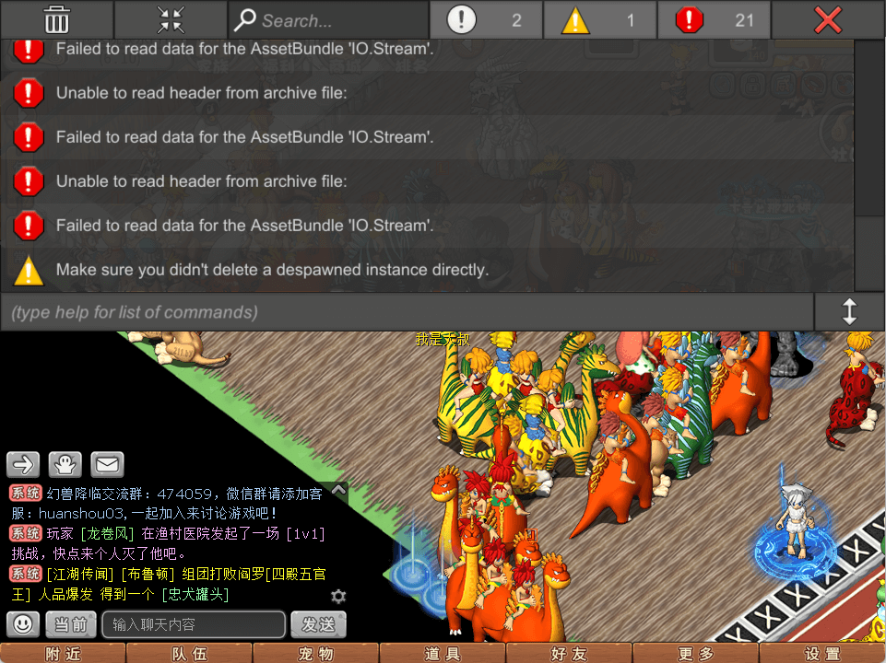
Task: Click console resize vertical arrow button
Action: pyautogui.click(x=849, y=312)
